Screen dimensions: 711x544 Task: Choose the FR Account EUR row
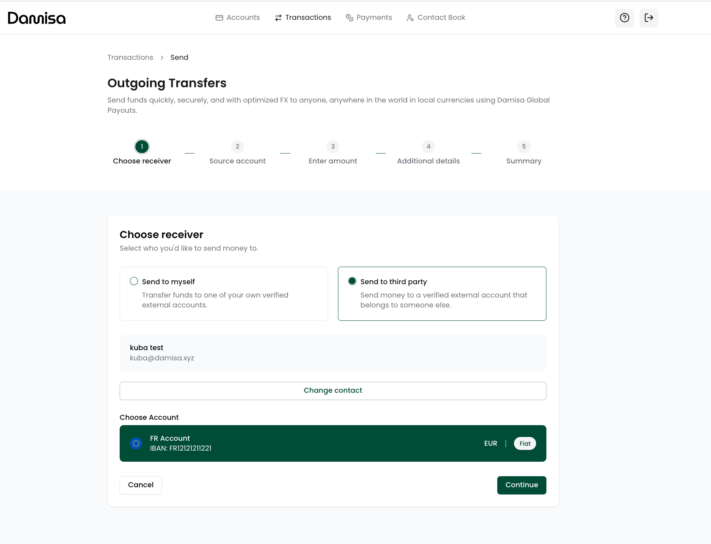coord(333,443)
